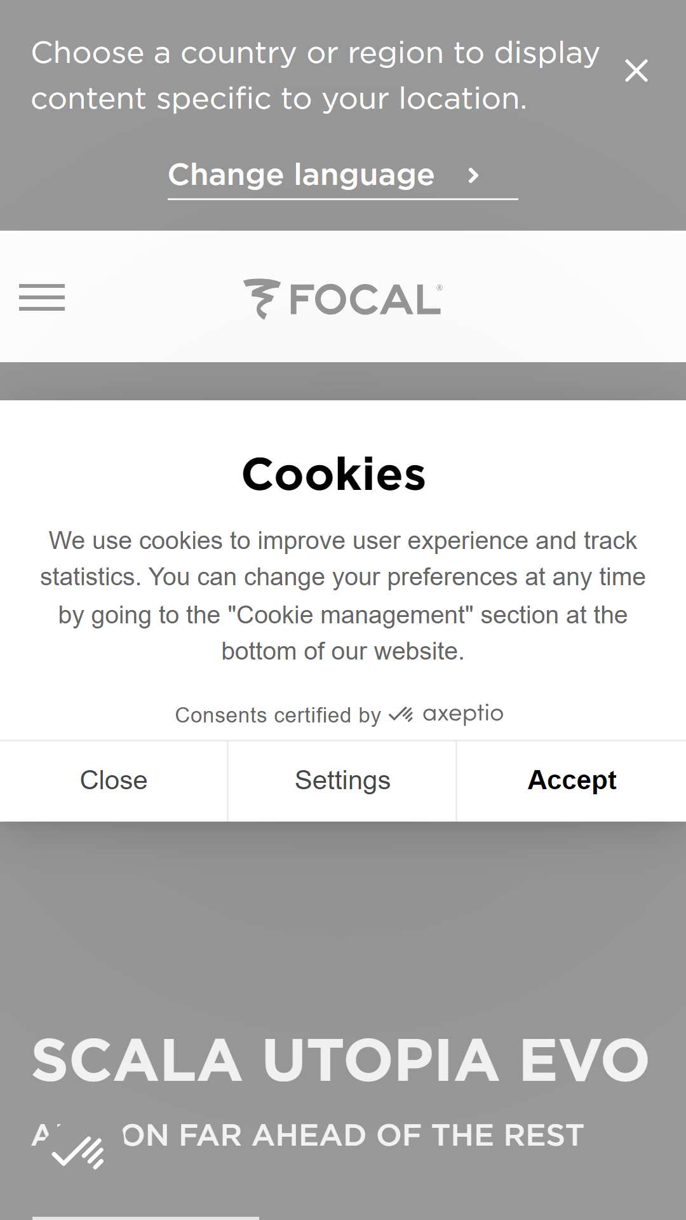686x1220 pixels.
Task: Click the chevron arrow beside Change language
Action: pyautogui.click(x=473, y=175)
